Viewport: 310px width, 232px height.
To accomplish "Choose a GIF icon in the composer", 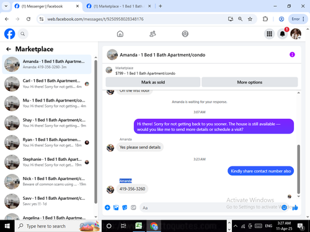I will [133, 207].
